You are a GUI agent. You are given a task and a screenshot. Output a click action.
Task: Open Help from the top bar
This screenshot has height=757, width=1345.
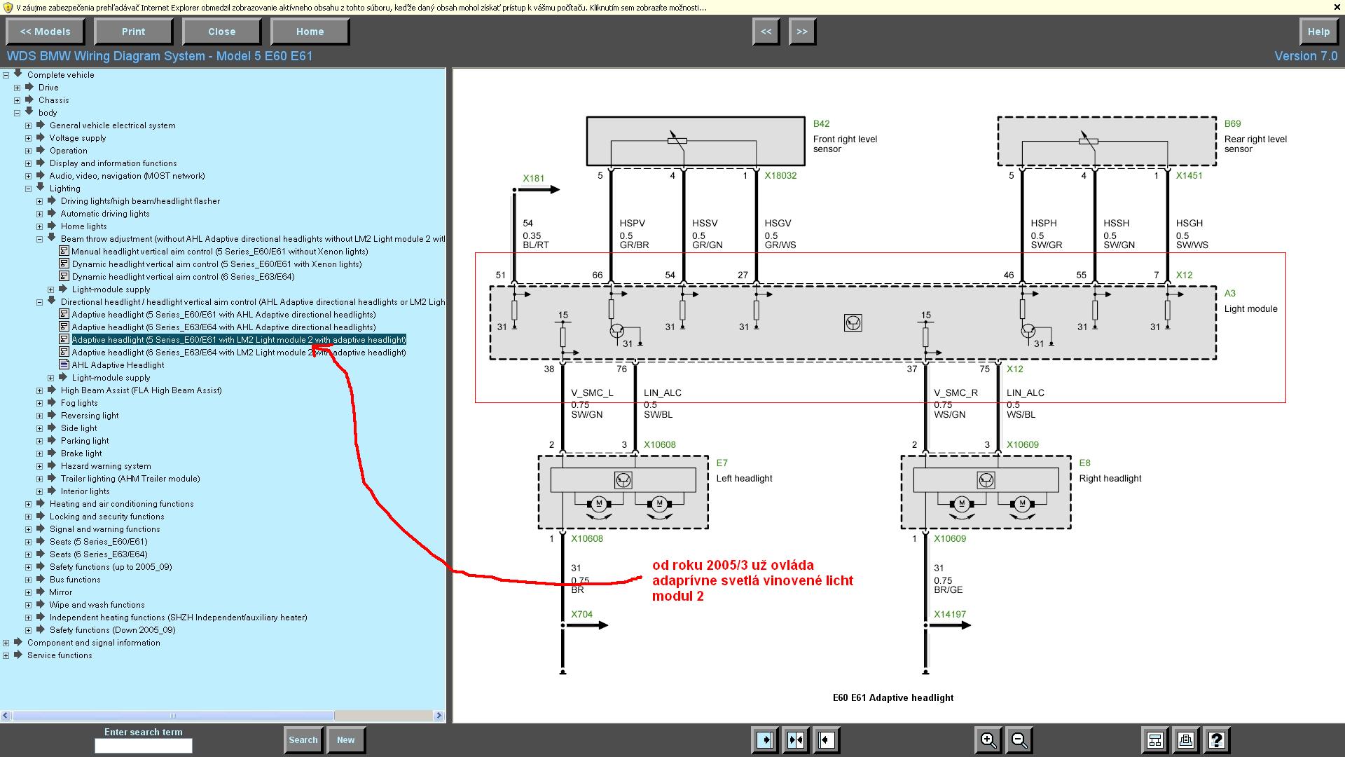pyautogui.click(x=1318, y=32)
